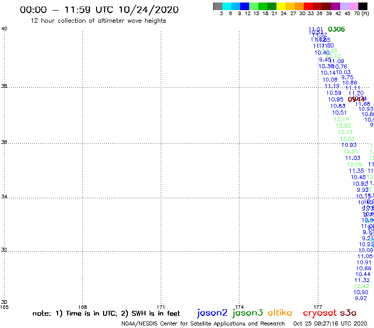
Task: Click the wave height value 10.44
Action: click(x=363, y=274)
